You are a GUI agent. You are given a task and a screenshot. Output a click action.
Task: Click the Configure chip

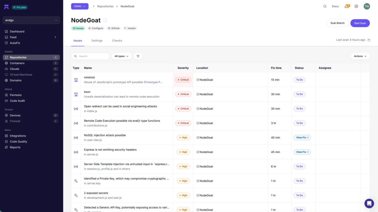click(x=96, y=28)
